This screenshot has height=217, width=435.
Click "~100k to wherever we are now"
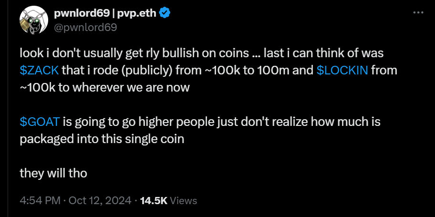coord(104,88)
